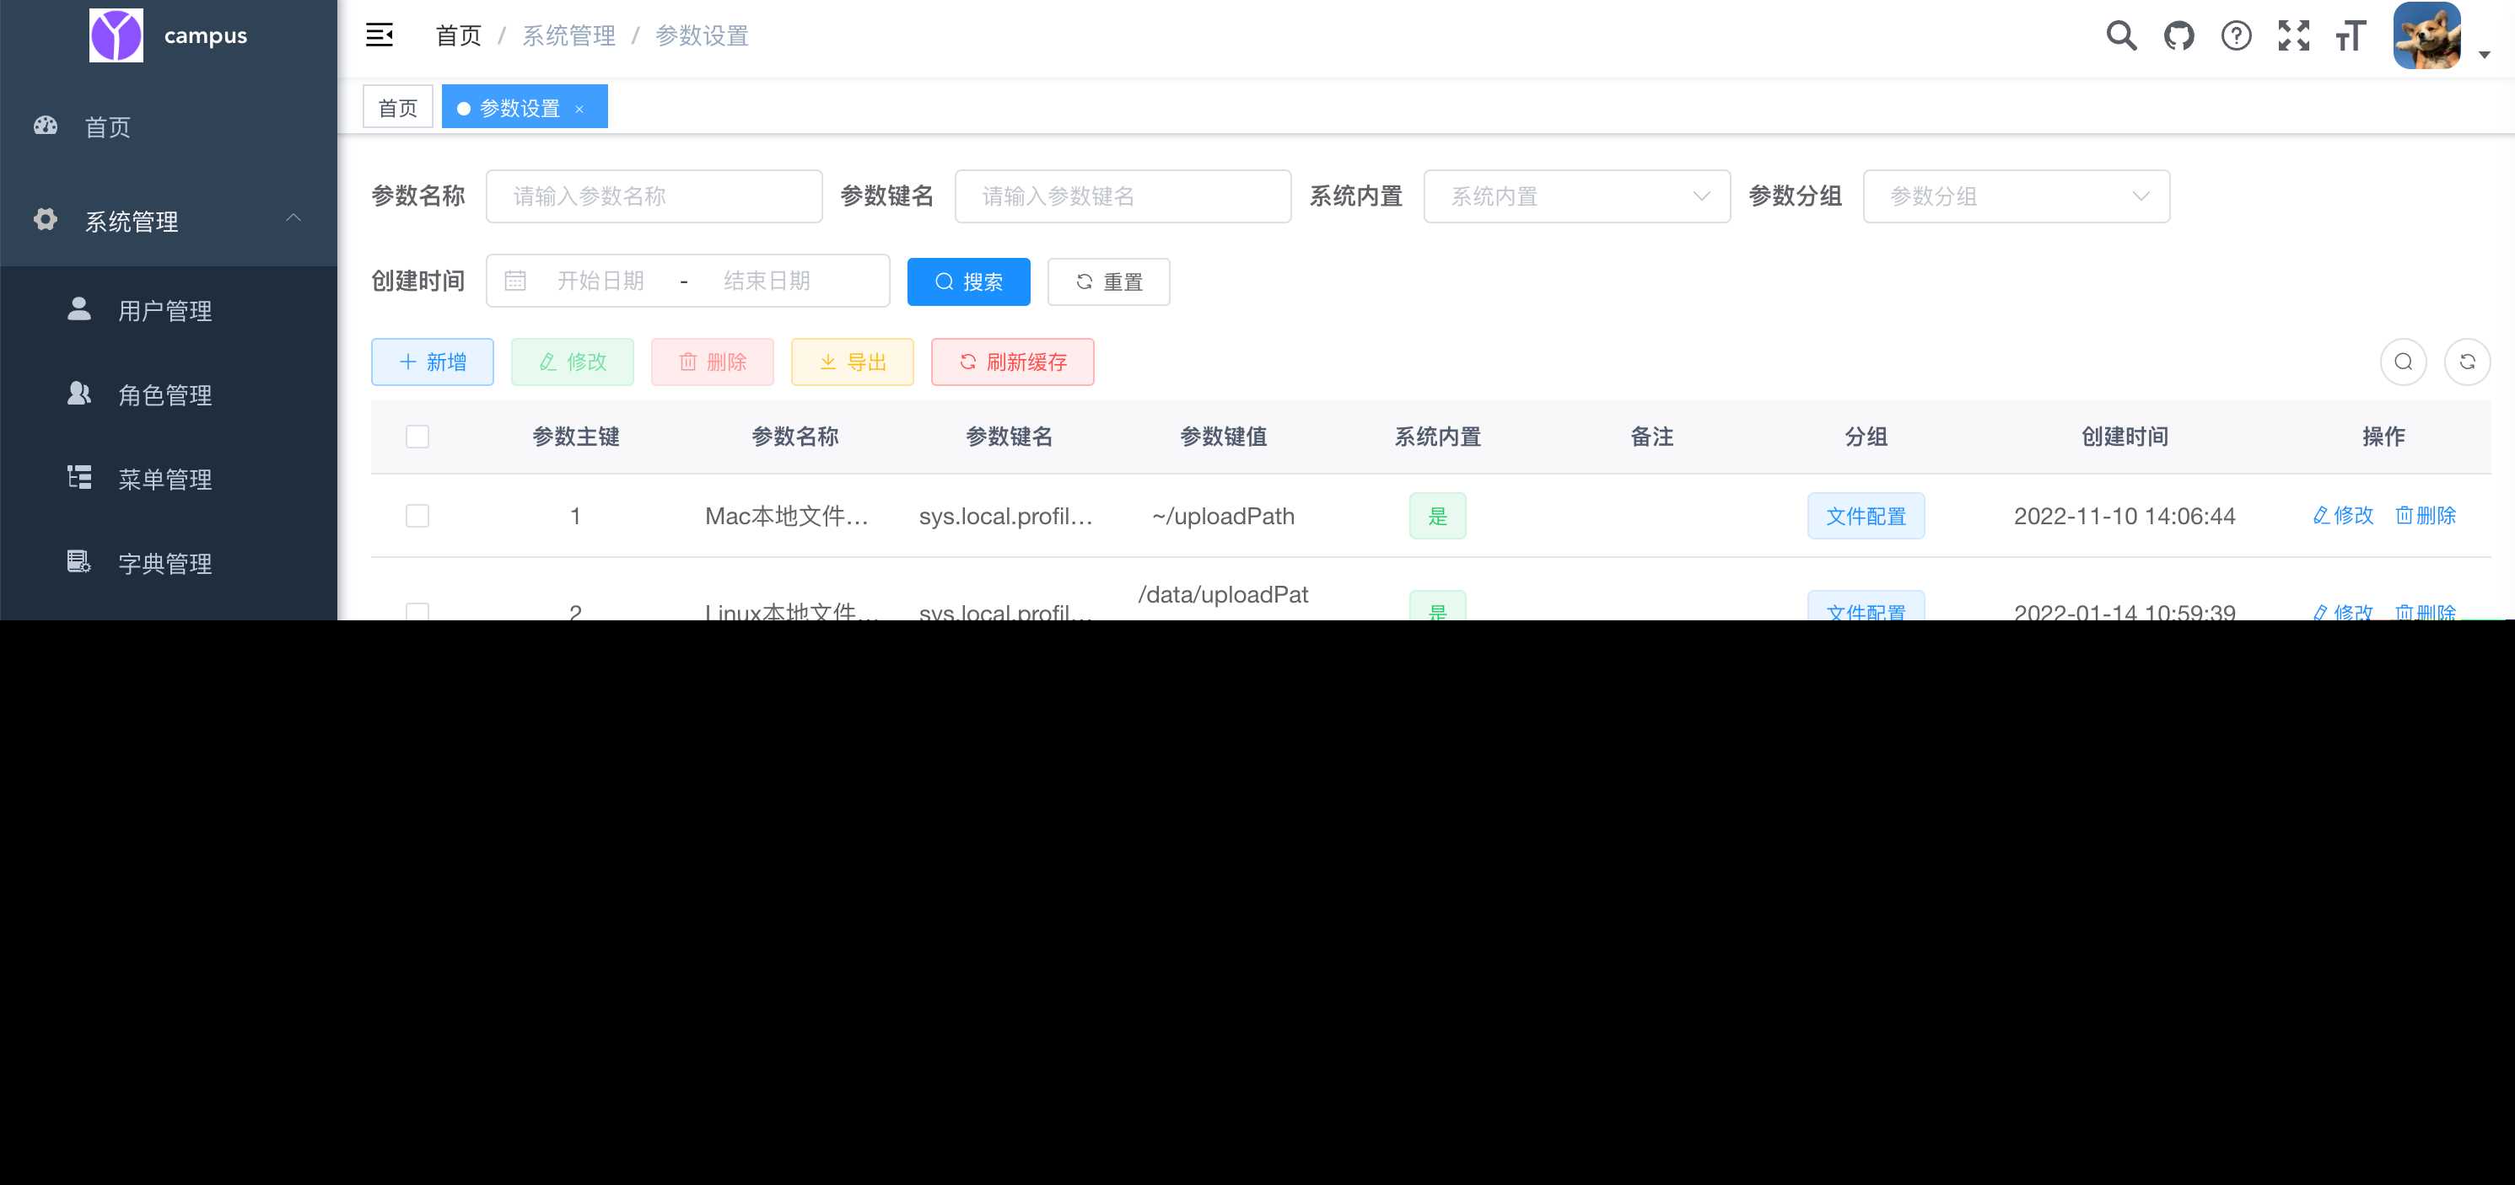The width and height of the screenshot is (2515, 1185).
Task: Open the 参数分组 dropdown
Action: [2016, 196]
